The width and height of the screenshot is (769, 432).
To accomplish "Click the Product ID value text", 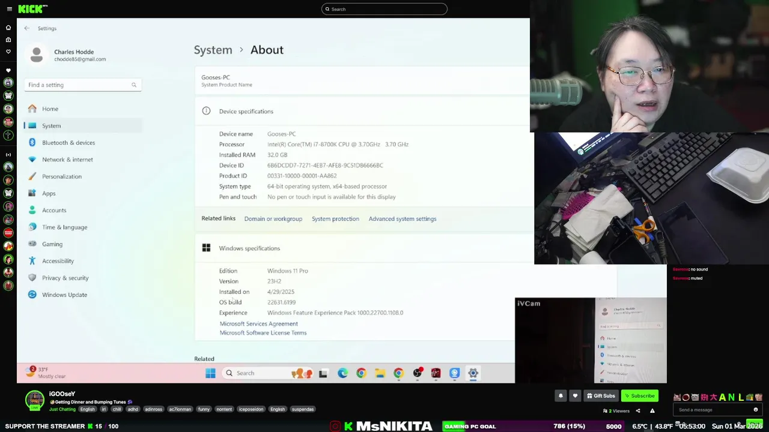I will 302,176.
